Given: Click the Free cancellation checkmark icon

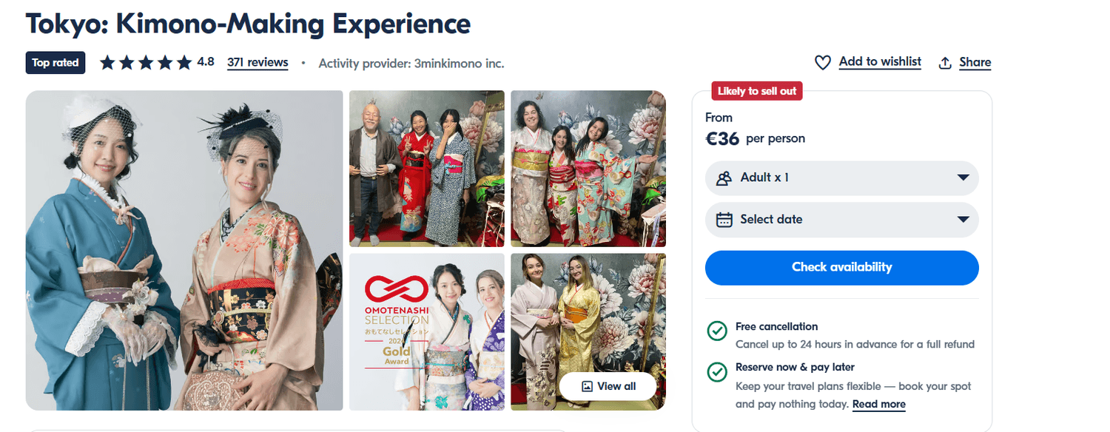Looking at the screenshot, I should tap(717, 331).
